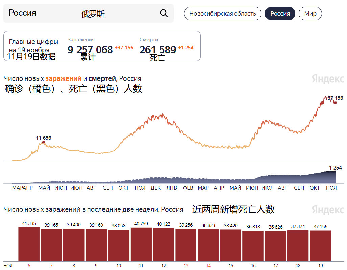Image resolution: width=347 pixels, height=270 pixels.
Task: Click the 36 626 bar for November 17
Action: point(276,246)
